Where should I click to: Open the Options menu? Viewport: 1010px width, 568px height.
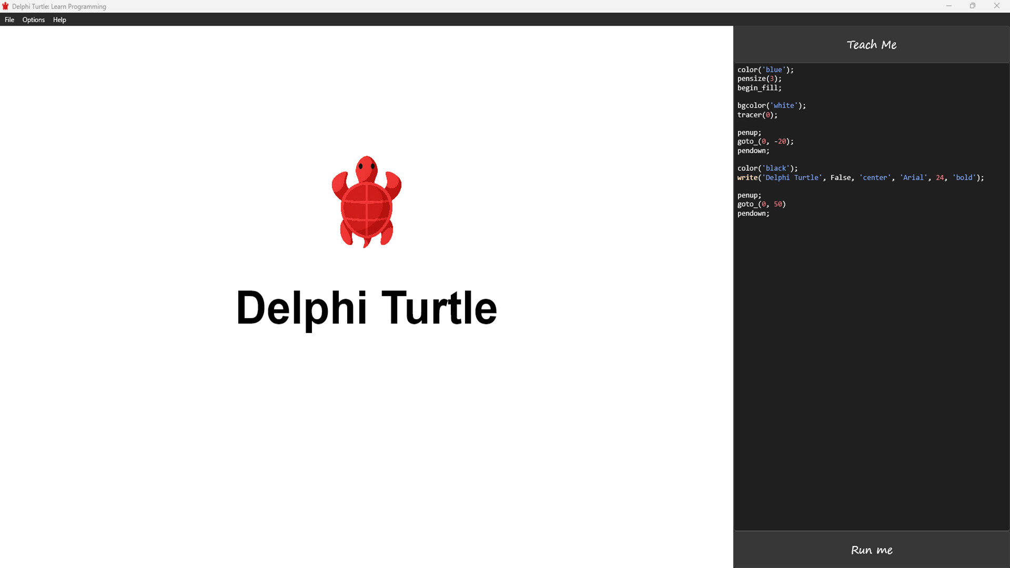click(33, 19)
